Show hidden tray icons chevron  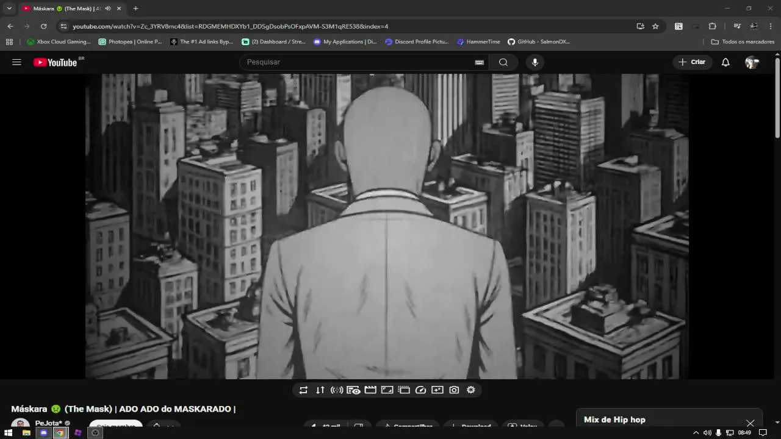[x=696, y=433]
